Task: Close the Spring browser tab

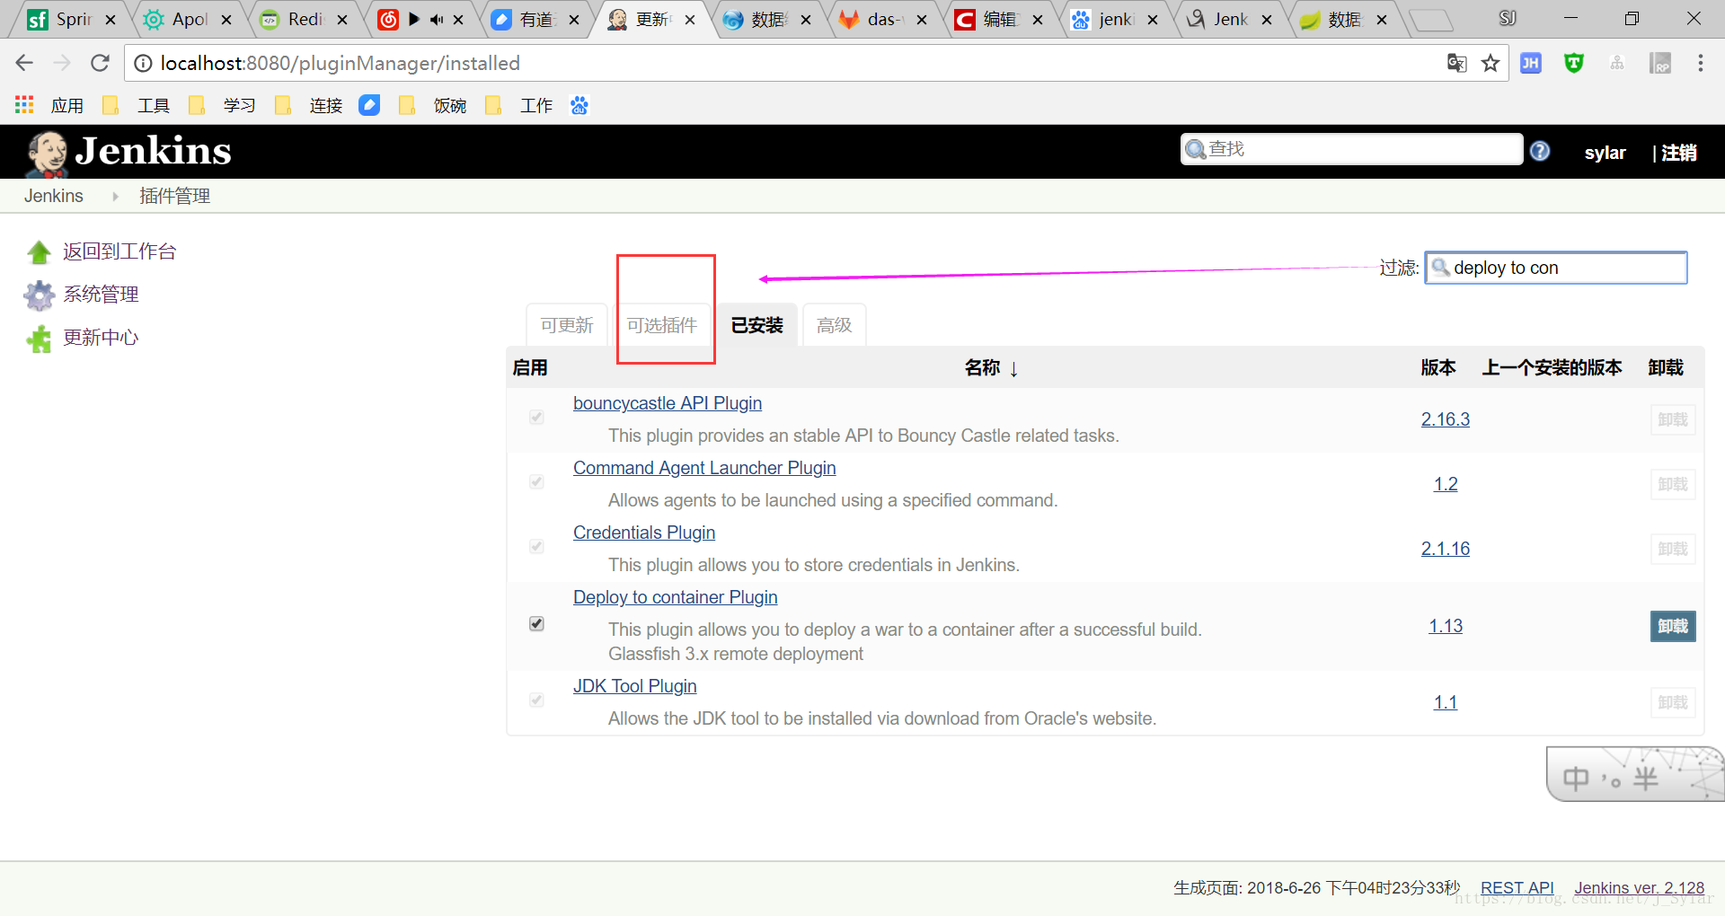Action: [111, 19]
